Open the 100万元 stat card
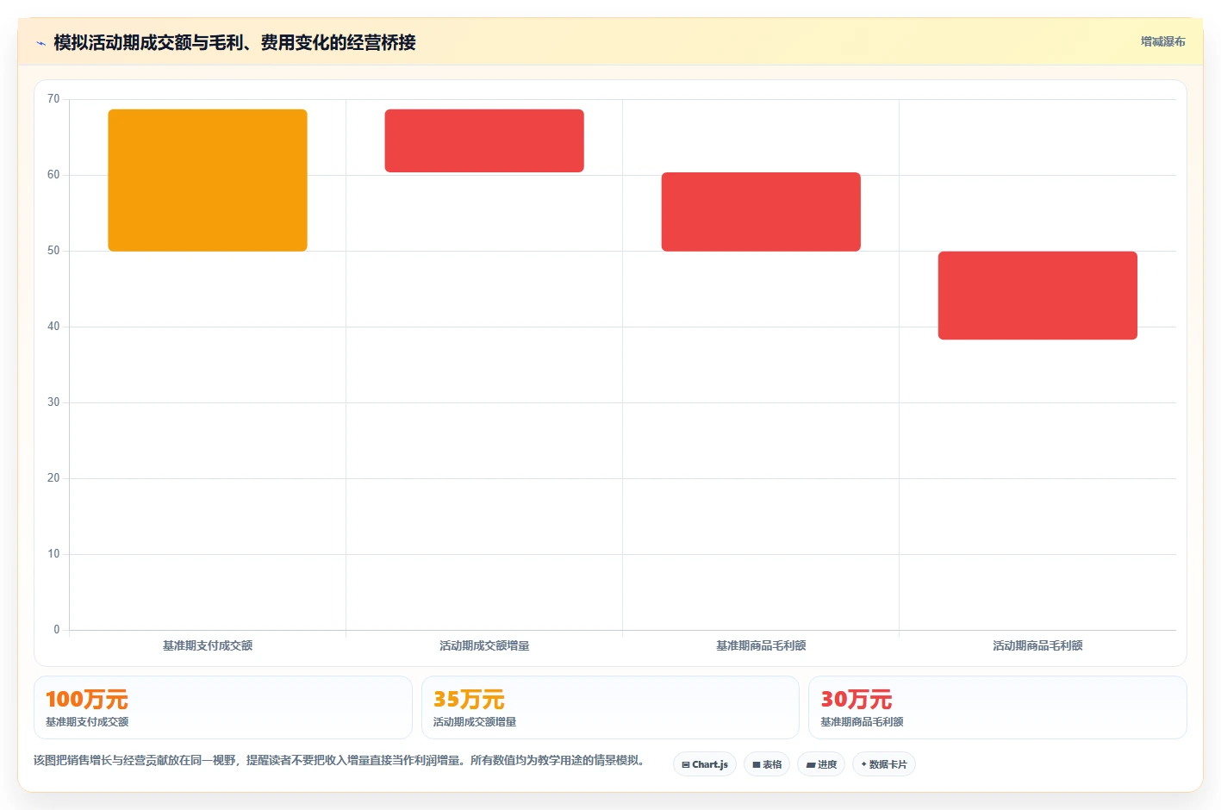 coord(223,707)
